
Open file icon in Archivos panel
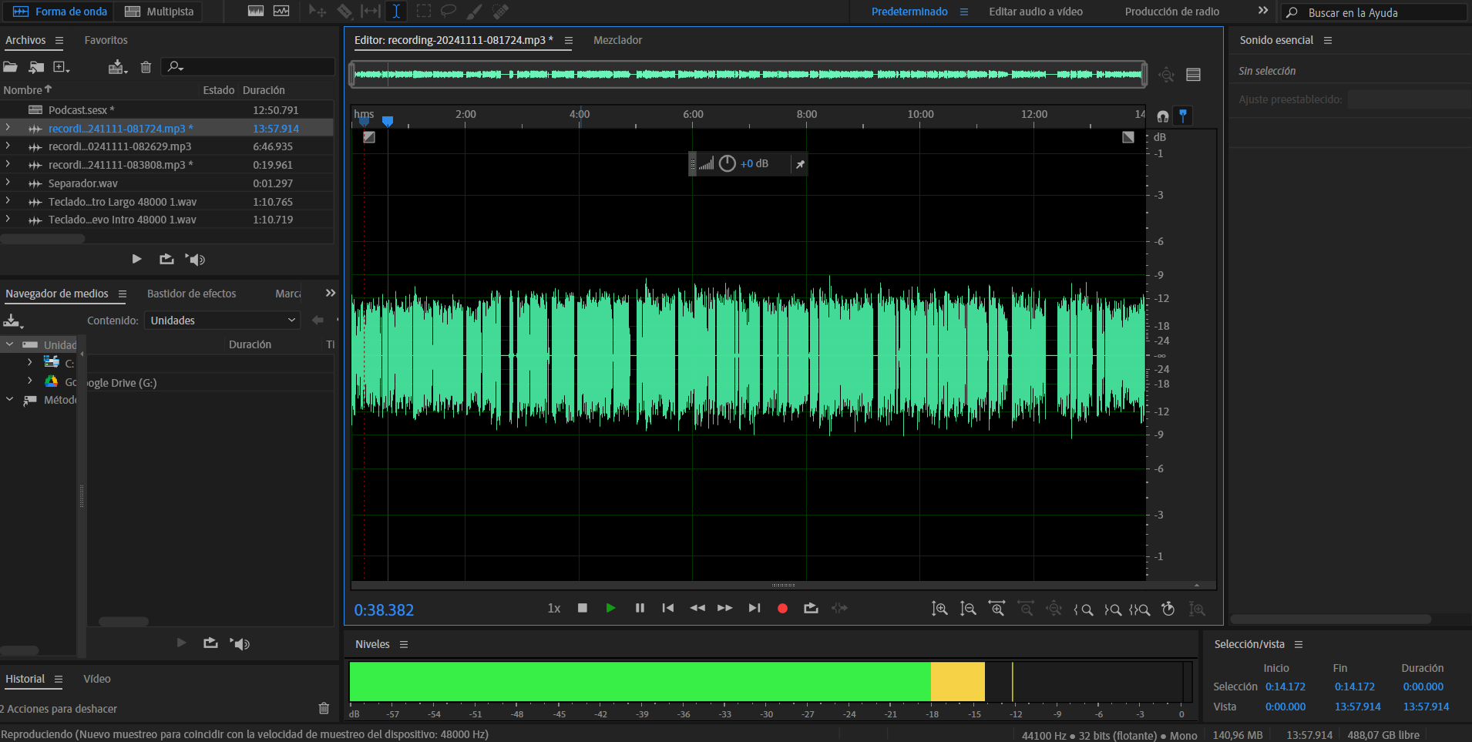coord(11,67)
